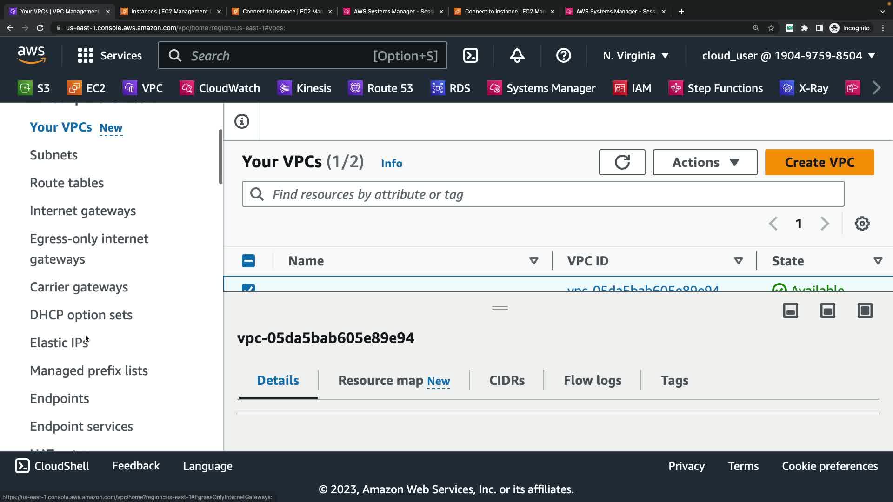Click the notifications bell icon
893x502 pixels.
click(x=517, y=56)
